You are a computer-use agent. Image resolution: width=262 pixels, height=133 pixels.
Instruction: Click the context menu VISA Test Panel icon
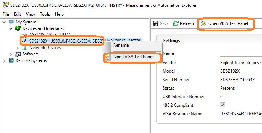107,57
